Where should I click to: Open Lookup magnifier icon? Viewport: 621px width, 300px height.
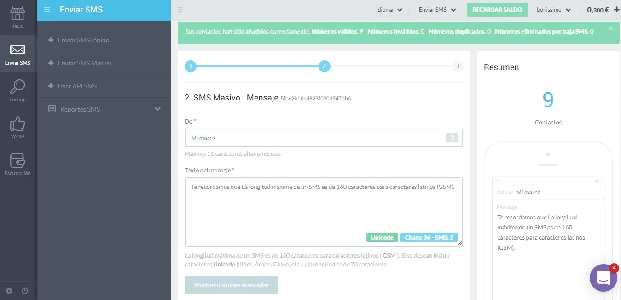click(17, 86)
